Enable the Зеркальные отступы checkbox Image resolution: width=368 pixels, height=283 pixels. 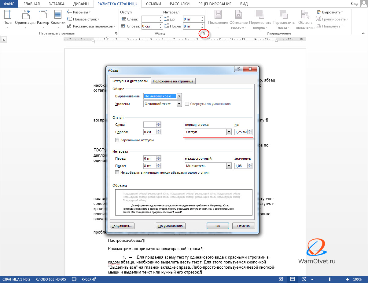[117, 140]
